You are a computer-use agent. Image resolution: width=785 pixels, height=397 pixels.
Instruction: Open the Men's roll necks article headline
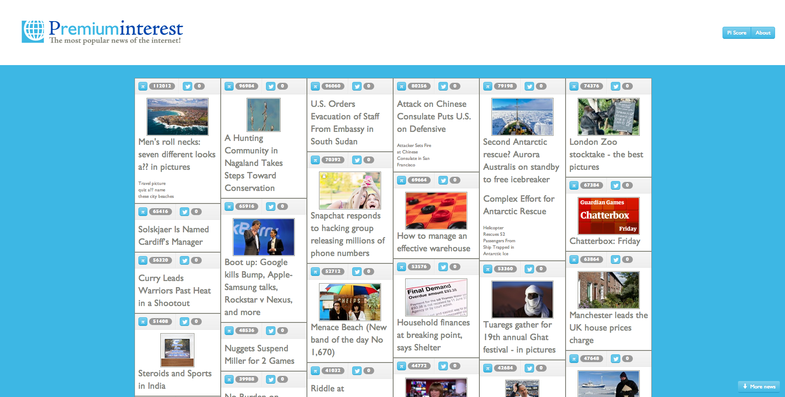pos(177,154)
